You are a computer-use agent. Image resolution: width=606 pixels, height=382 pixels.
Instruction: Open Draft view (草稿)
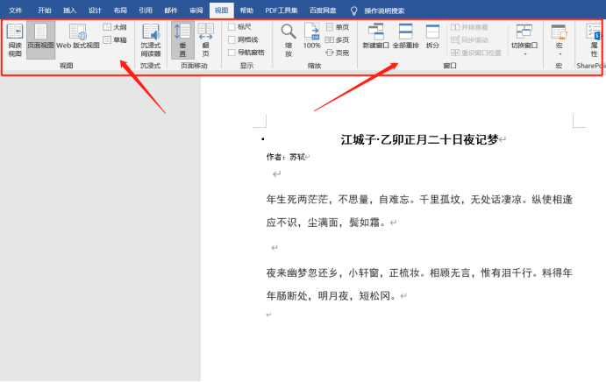[x=115, y=39]
